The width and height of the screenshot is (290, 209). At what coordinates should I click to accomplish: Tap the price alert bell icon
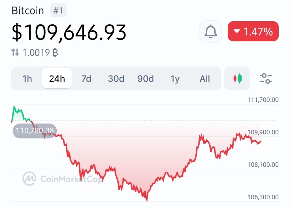coord(210,31)
